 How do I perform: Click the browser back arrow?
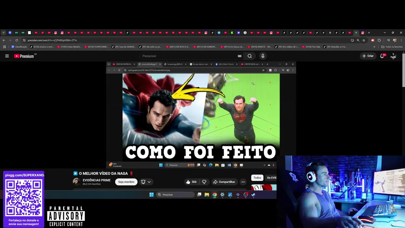coord(4,40)
